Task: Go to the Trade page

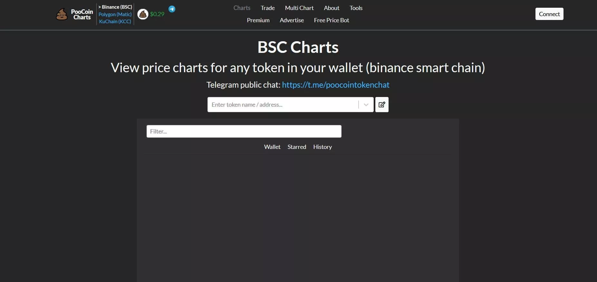Action: [x=267, y=8]
